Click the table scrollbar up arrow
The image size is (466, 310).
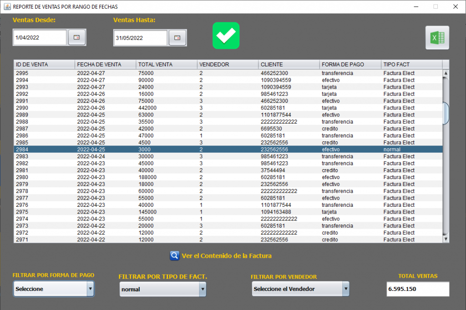[446, 73]
